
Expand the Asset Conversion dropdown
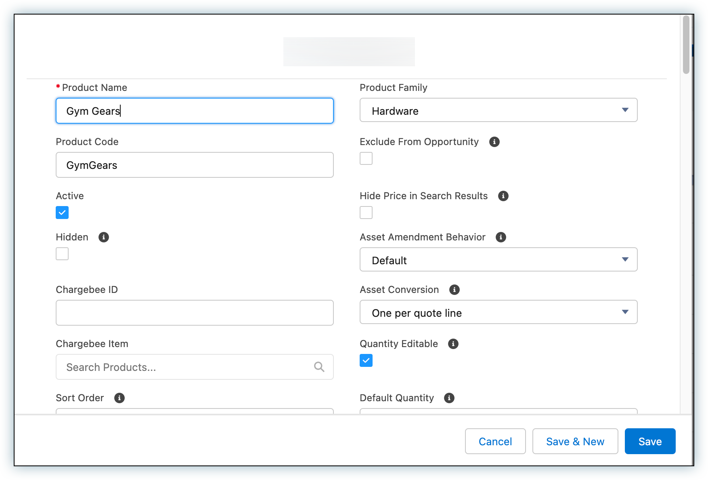click(x=625, y=312)
